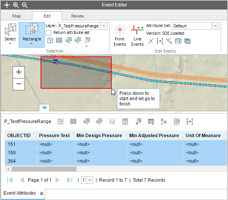Click the Min Design Pressure column header
This screenshot has height=200, width=228.
101,136
